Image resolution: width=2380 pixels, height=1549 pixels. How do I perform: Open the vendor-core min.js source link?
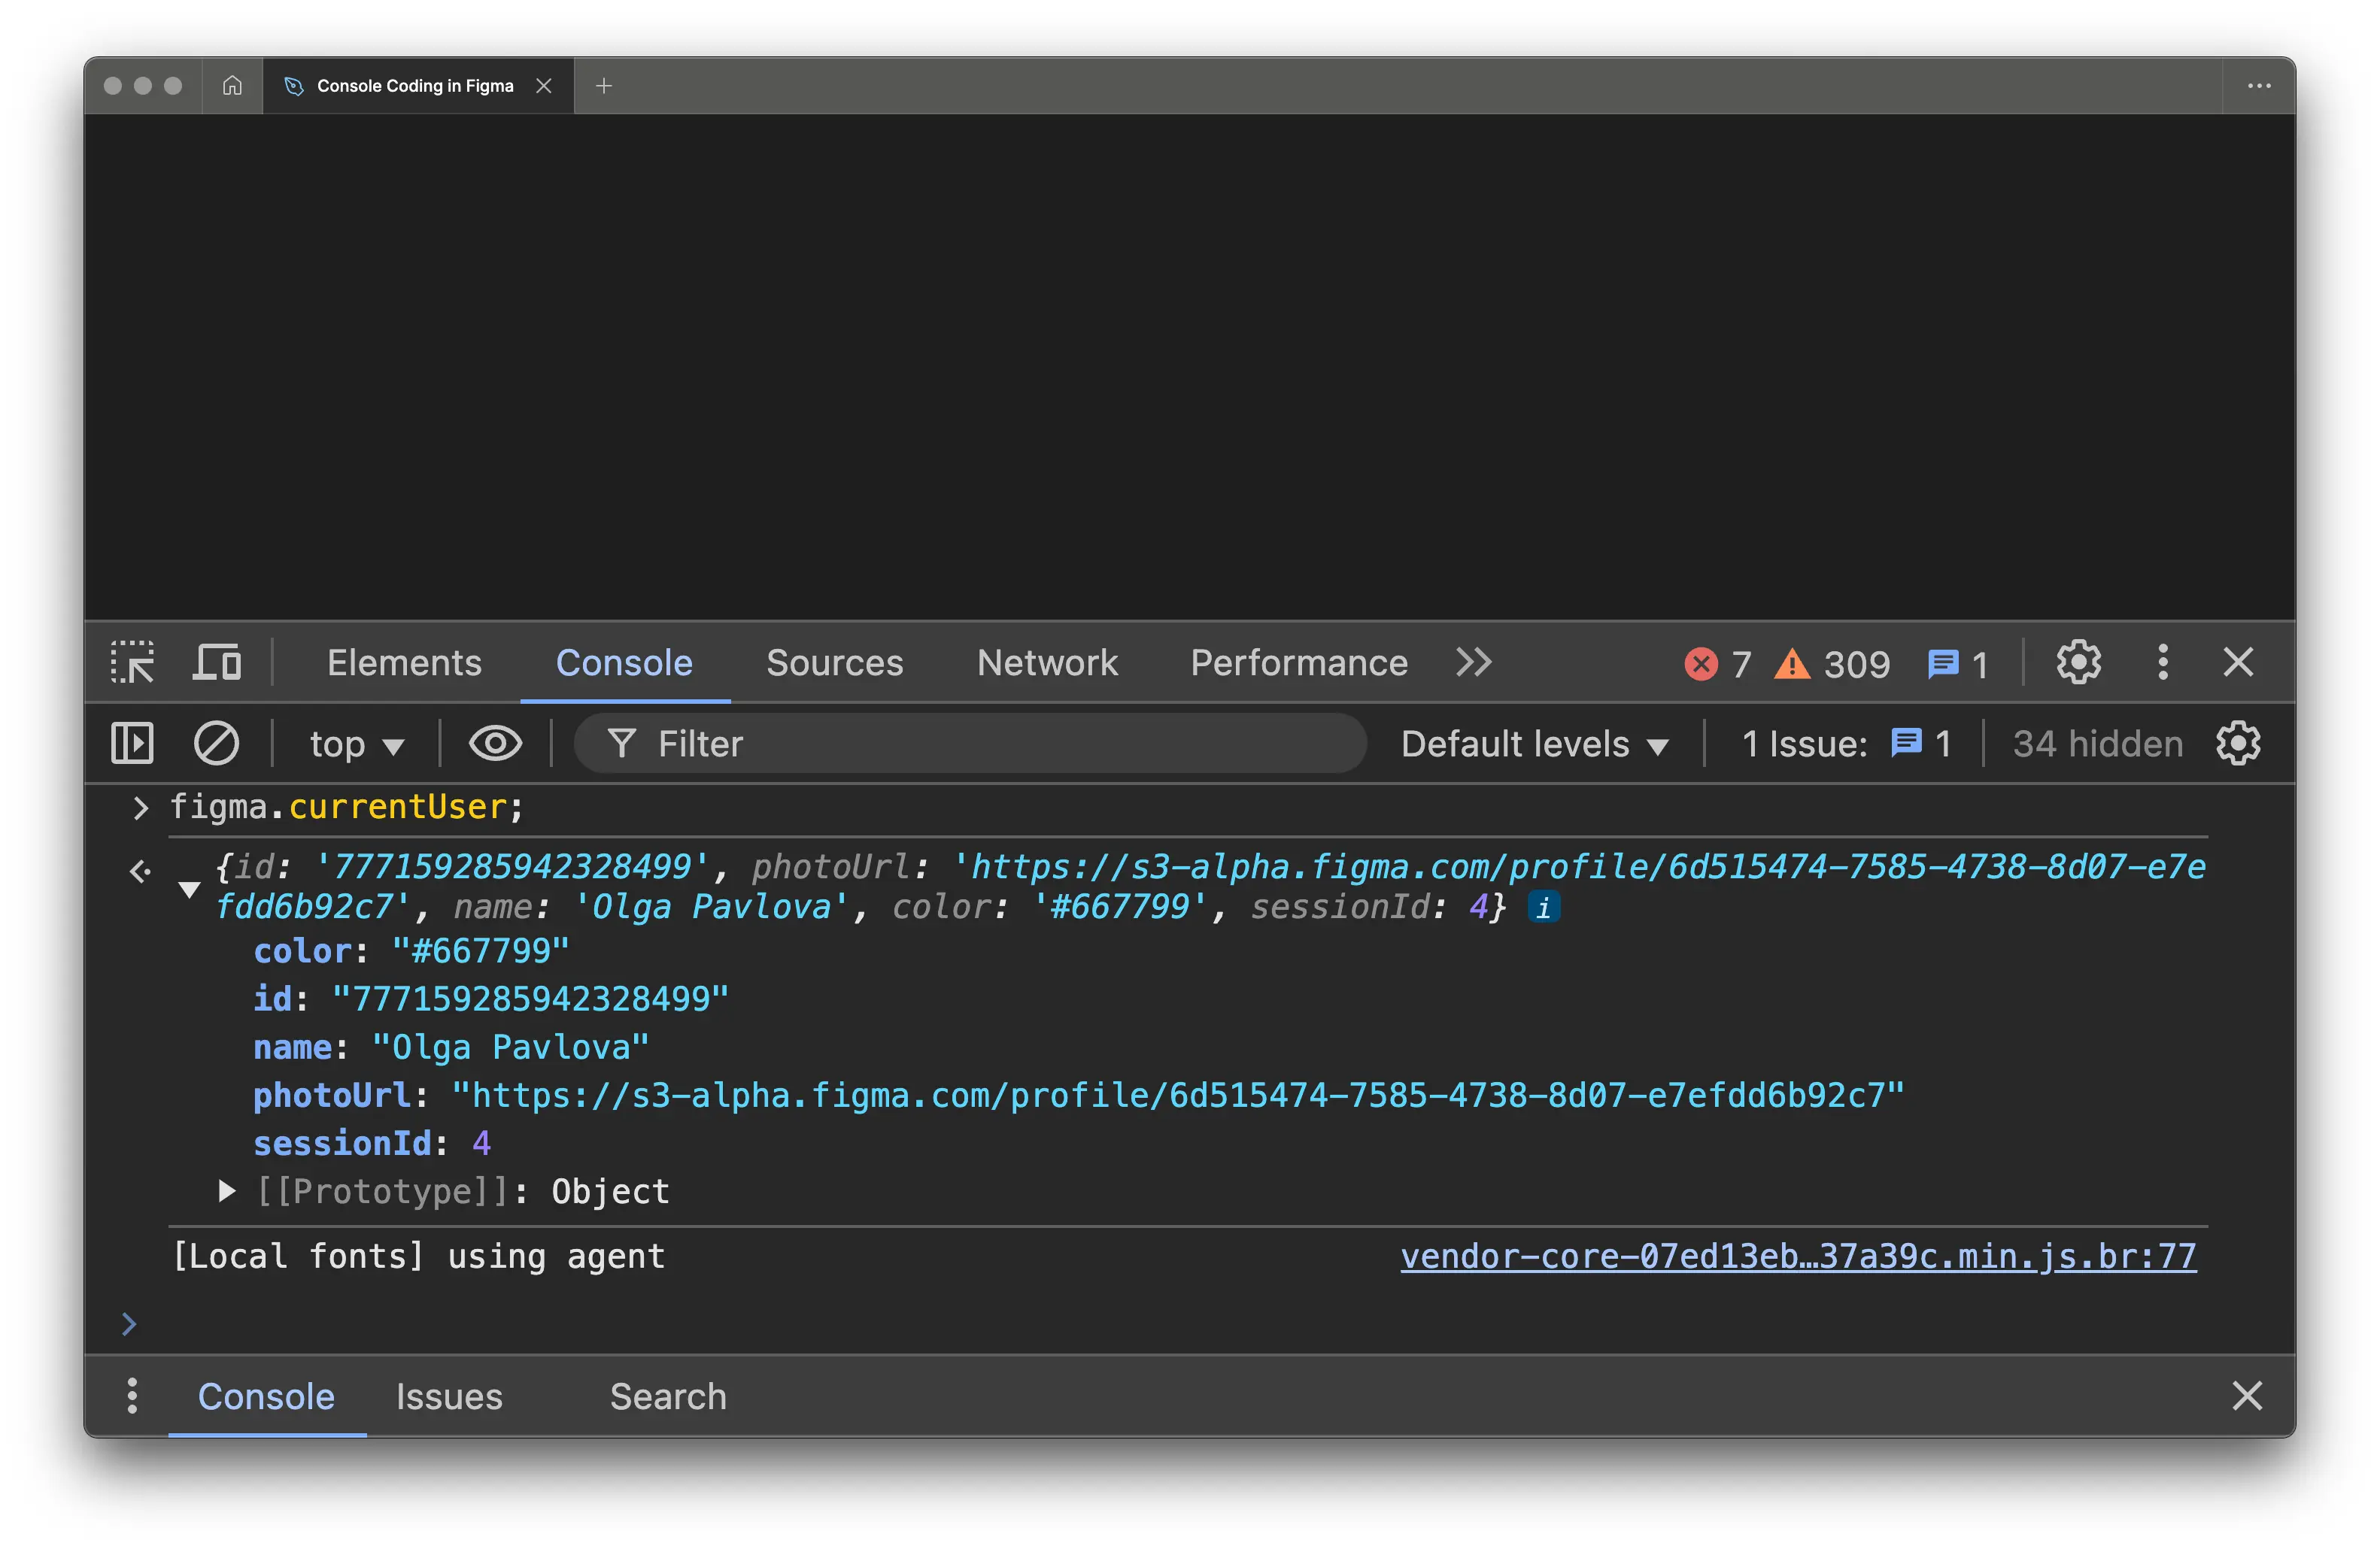coord(1797,1256)
